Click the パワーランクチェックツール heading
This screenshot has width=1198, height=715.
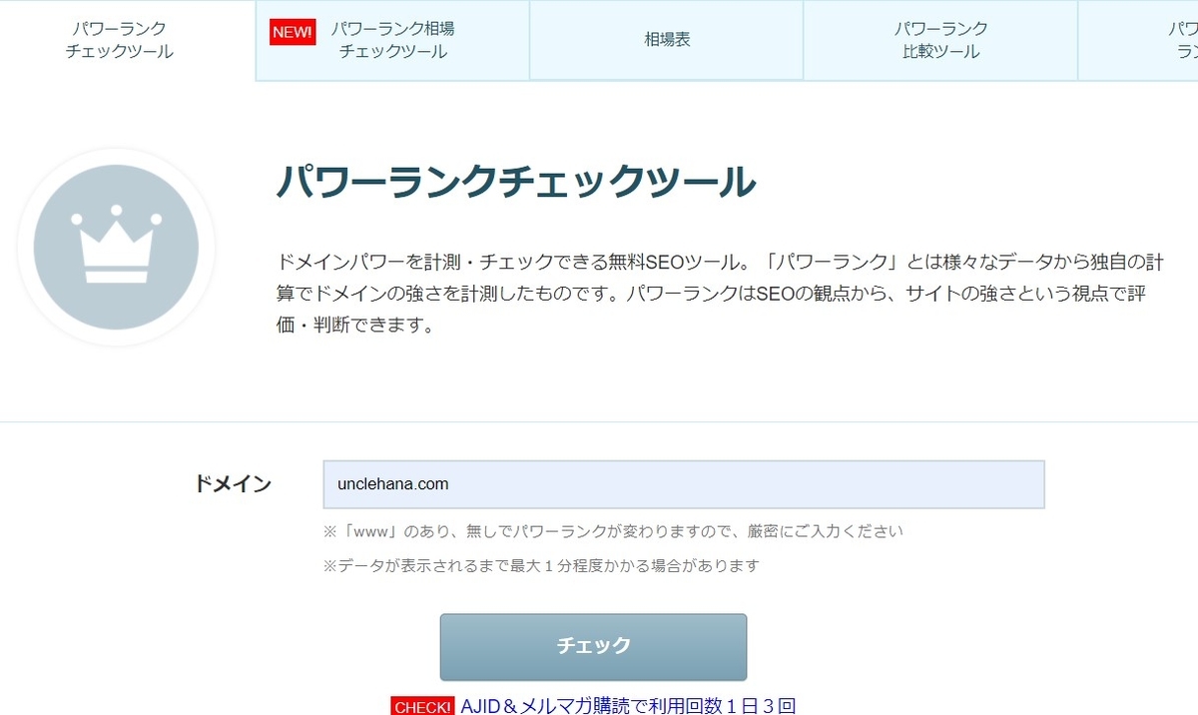(x=516, y=182)
